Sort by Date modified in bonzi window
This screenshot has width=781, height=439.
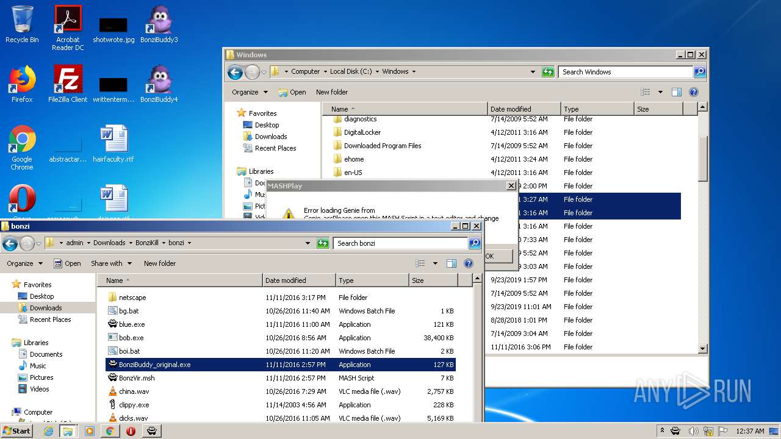[x=299, y=280]
